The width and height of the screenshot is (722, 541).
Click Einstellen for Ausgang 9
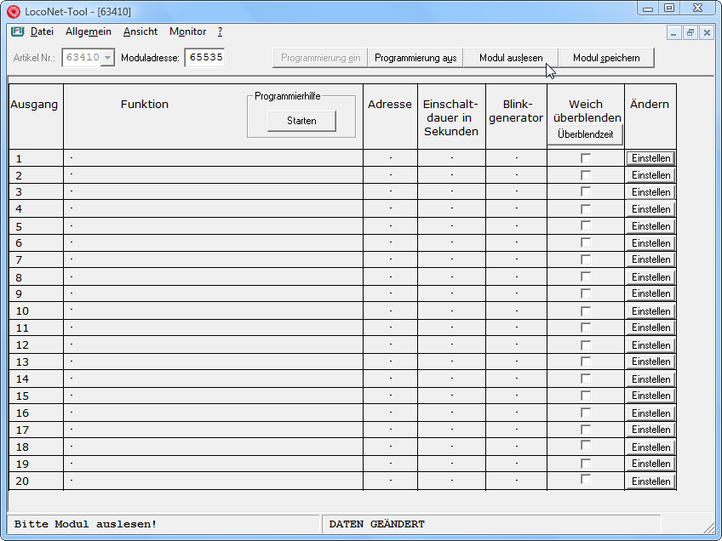coord(650,293)
